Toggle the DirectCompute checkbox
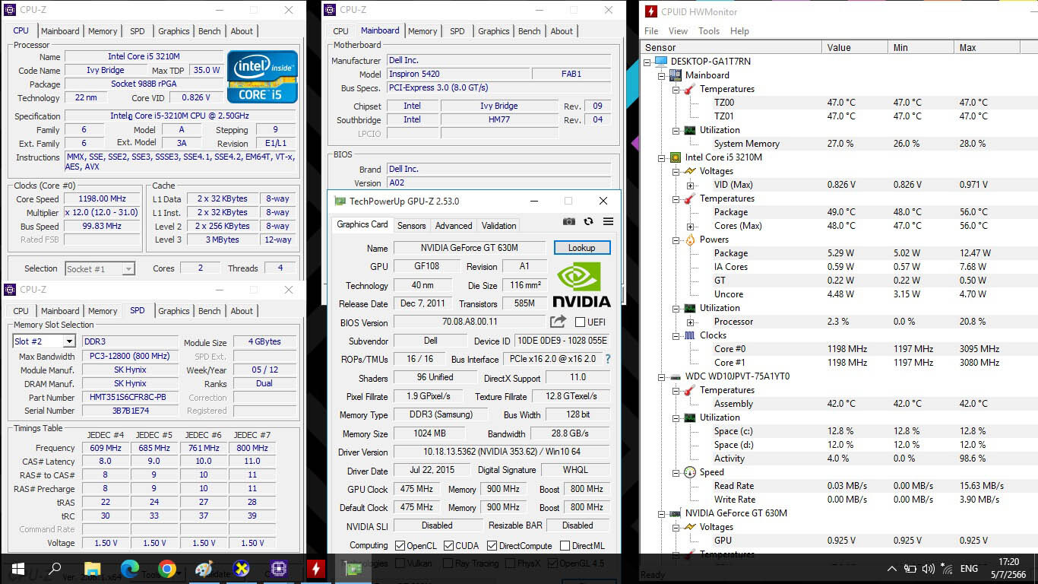Screen dimensions: 1038x584 coord(492,545)
